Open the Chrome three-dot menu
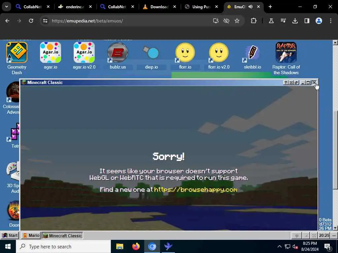 (331, 21)
